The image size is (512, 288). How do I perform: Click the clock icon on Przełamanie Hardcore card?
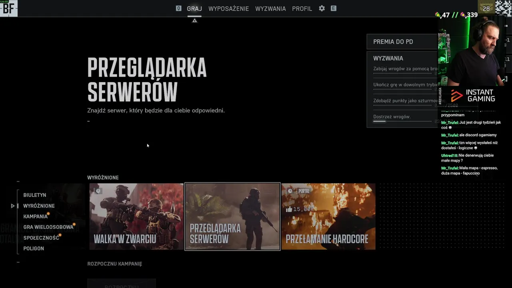coord(290,191)
